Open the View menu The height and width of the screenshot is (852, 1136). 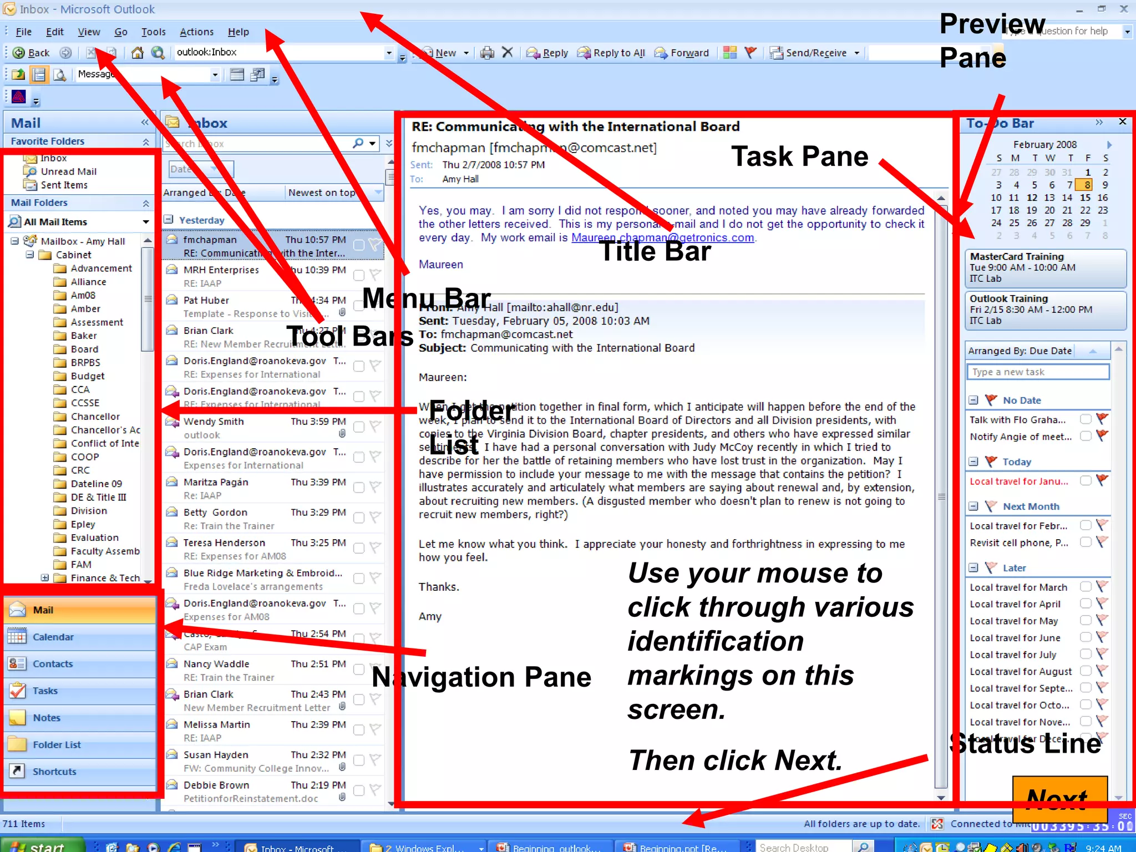click(89, 32)
